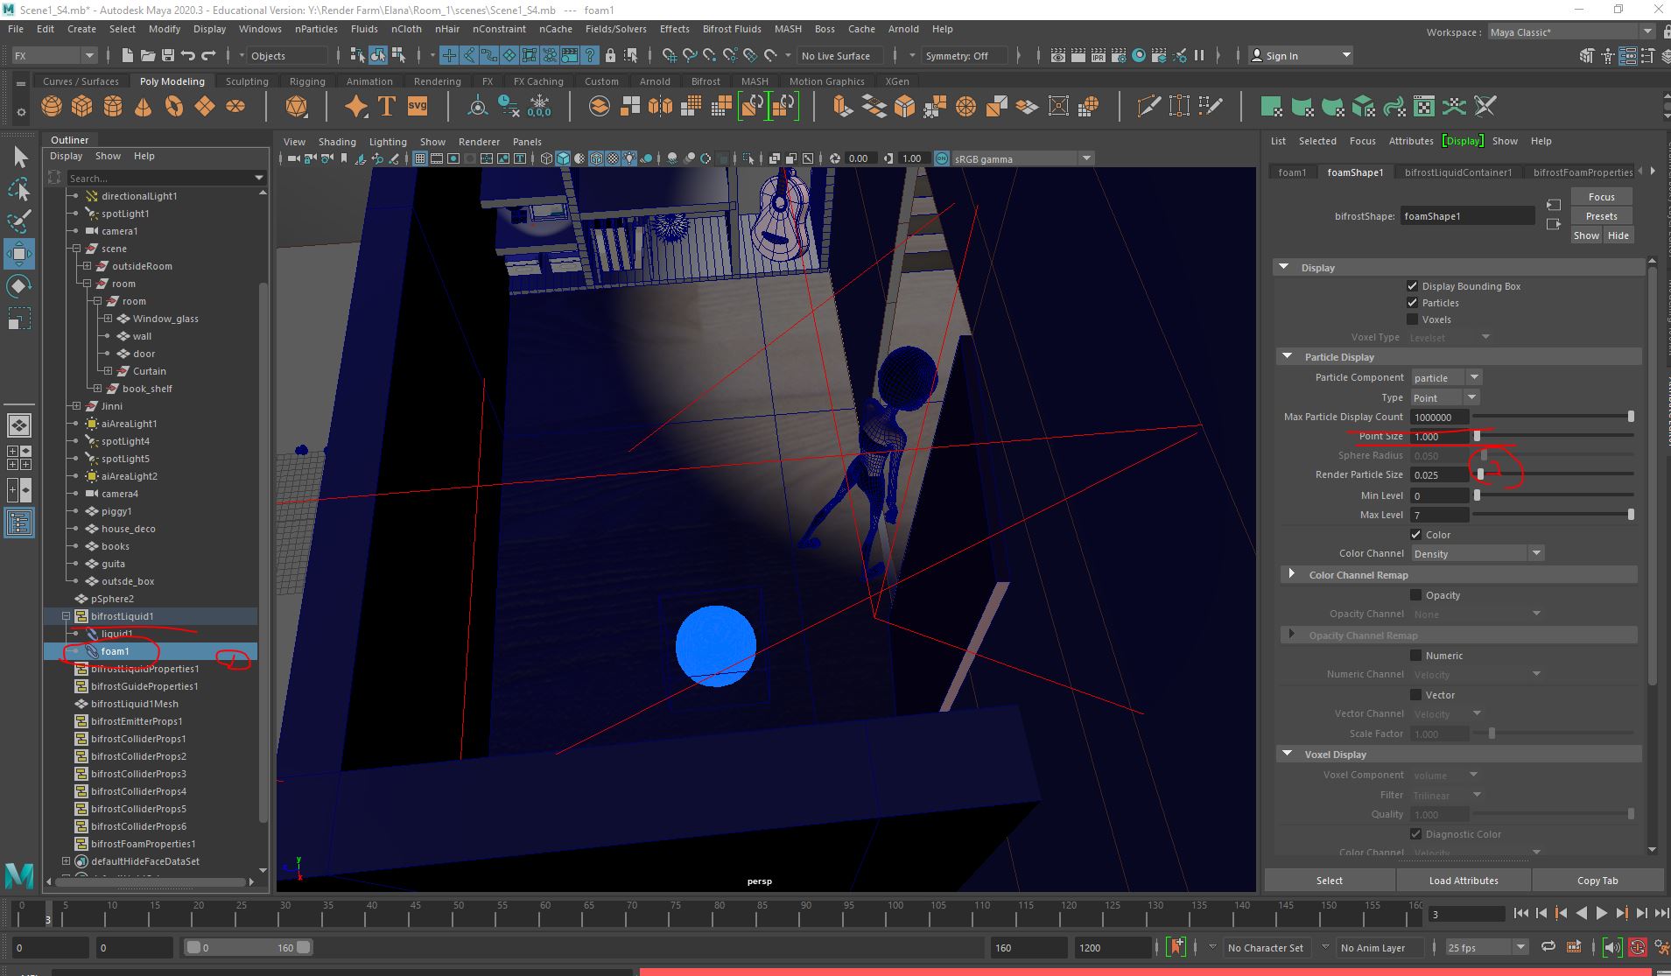This screenshot has width=1671, height=976.
Task: Create a polygon sphere from the shelf
Action: (x=52, y=107)
